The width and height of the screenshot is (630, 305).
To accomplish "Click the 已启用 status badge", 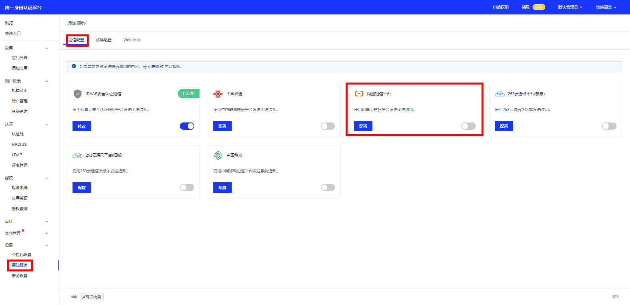I will pyautogui.click(x=189, y=94).
